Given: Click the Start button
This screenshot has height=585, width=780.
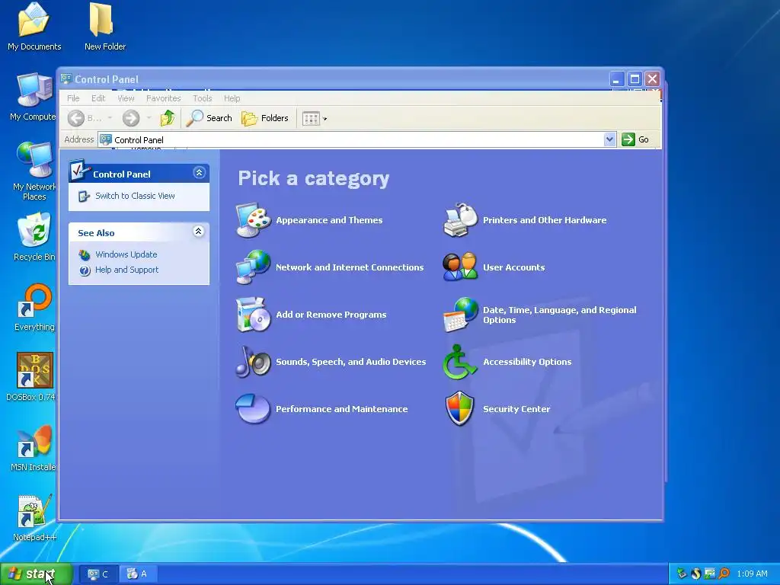Looking at the screenshot, I should coord(37,574).
